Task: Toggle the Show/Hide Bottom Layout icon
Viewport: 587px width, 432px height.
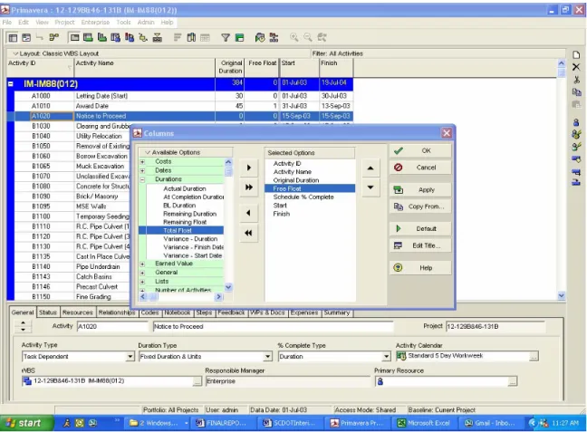Action: [75, 37]
